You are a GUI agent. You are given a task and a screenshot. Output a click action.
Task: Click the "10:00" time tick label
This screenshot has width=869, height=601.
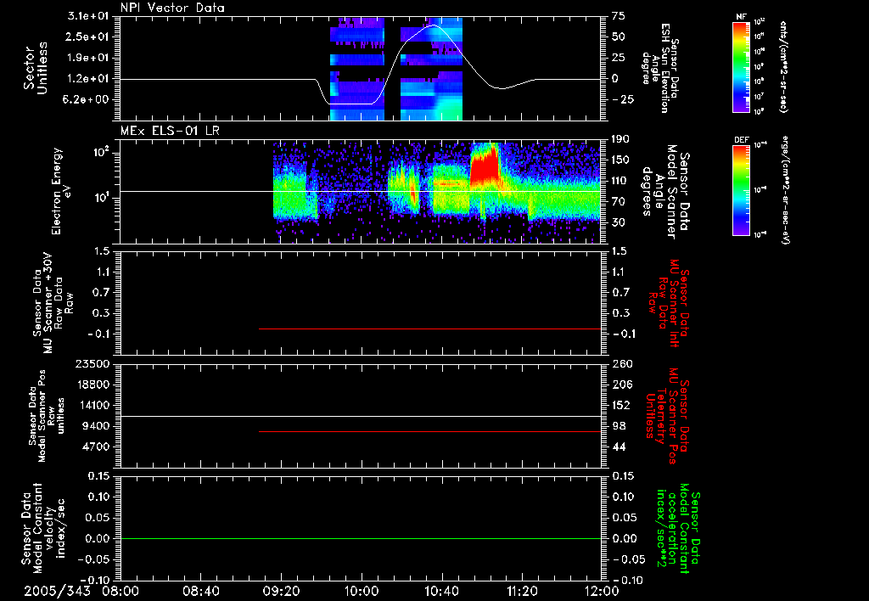(362, 592)
